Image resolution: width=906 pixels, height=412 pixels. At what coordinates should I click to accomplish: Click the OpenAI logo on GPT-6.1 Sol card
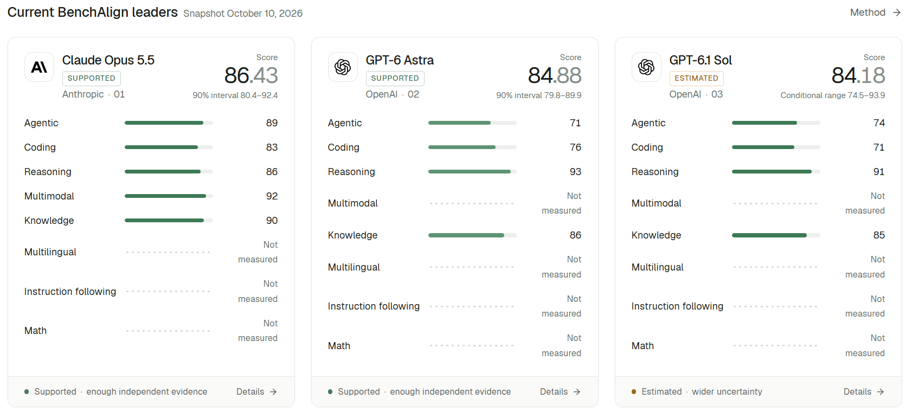646,67
